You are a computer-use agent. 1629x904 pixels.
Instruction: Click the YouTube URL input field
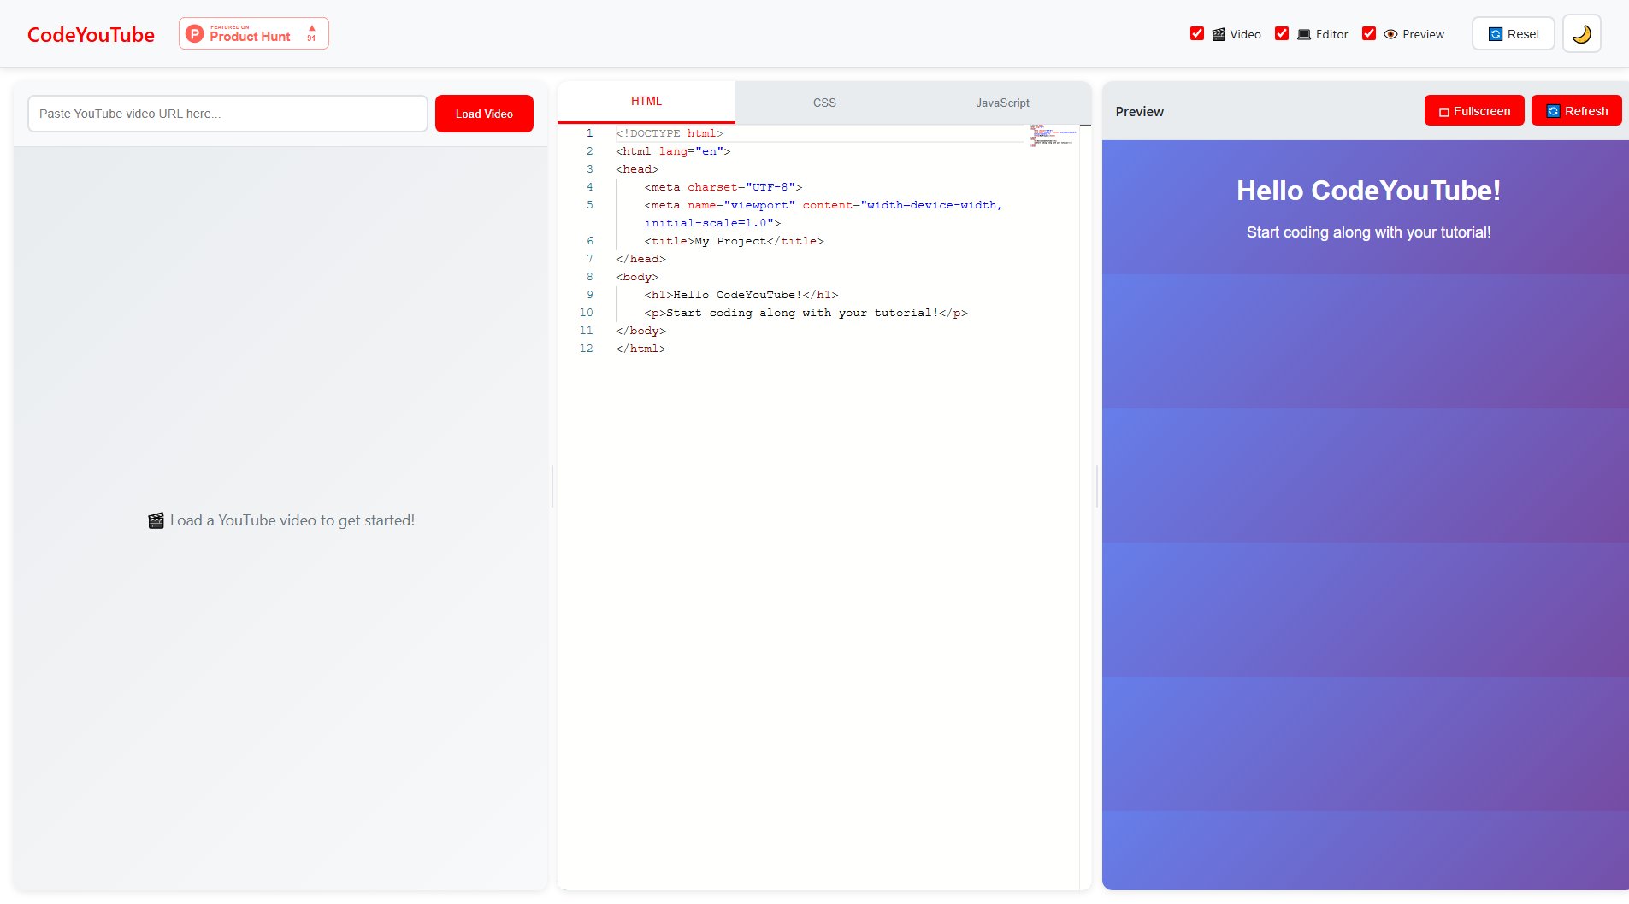coord(227,114)
